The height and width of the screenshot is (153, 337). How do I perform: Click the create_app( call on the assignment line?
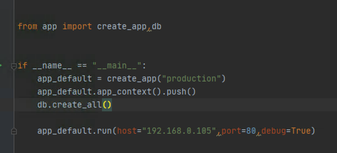point(134,79)
